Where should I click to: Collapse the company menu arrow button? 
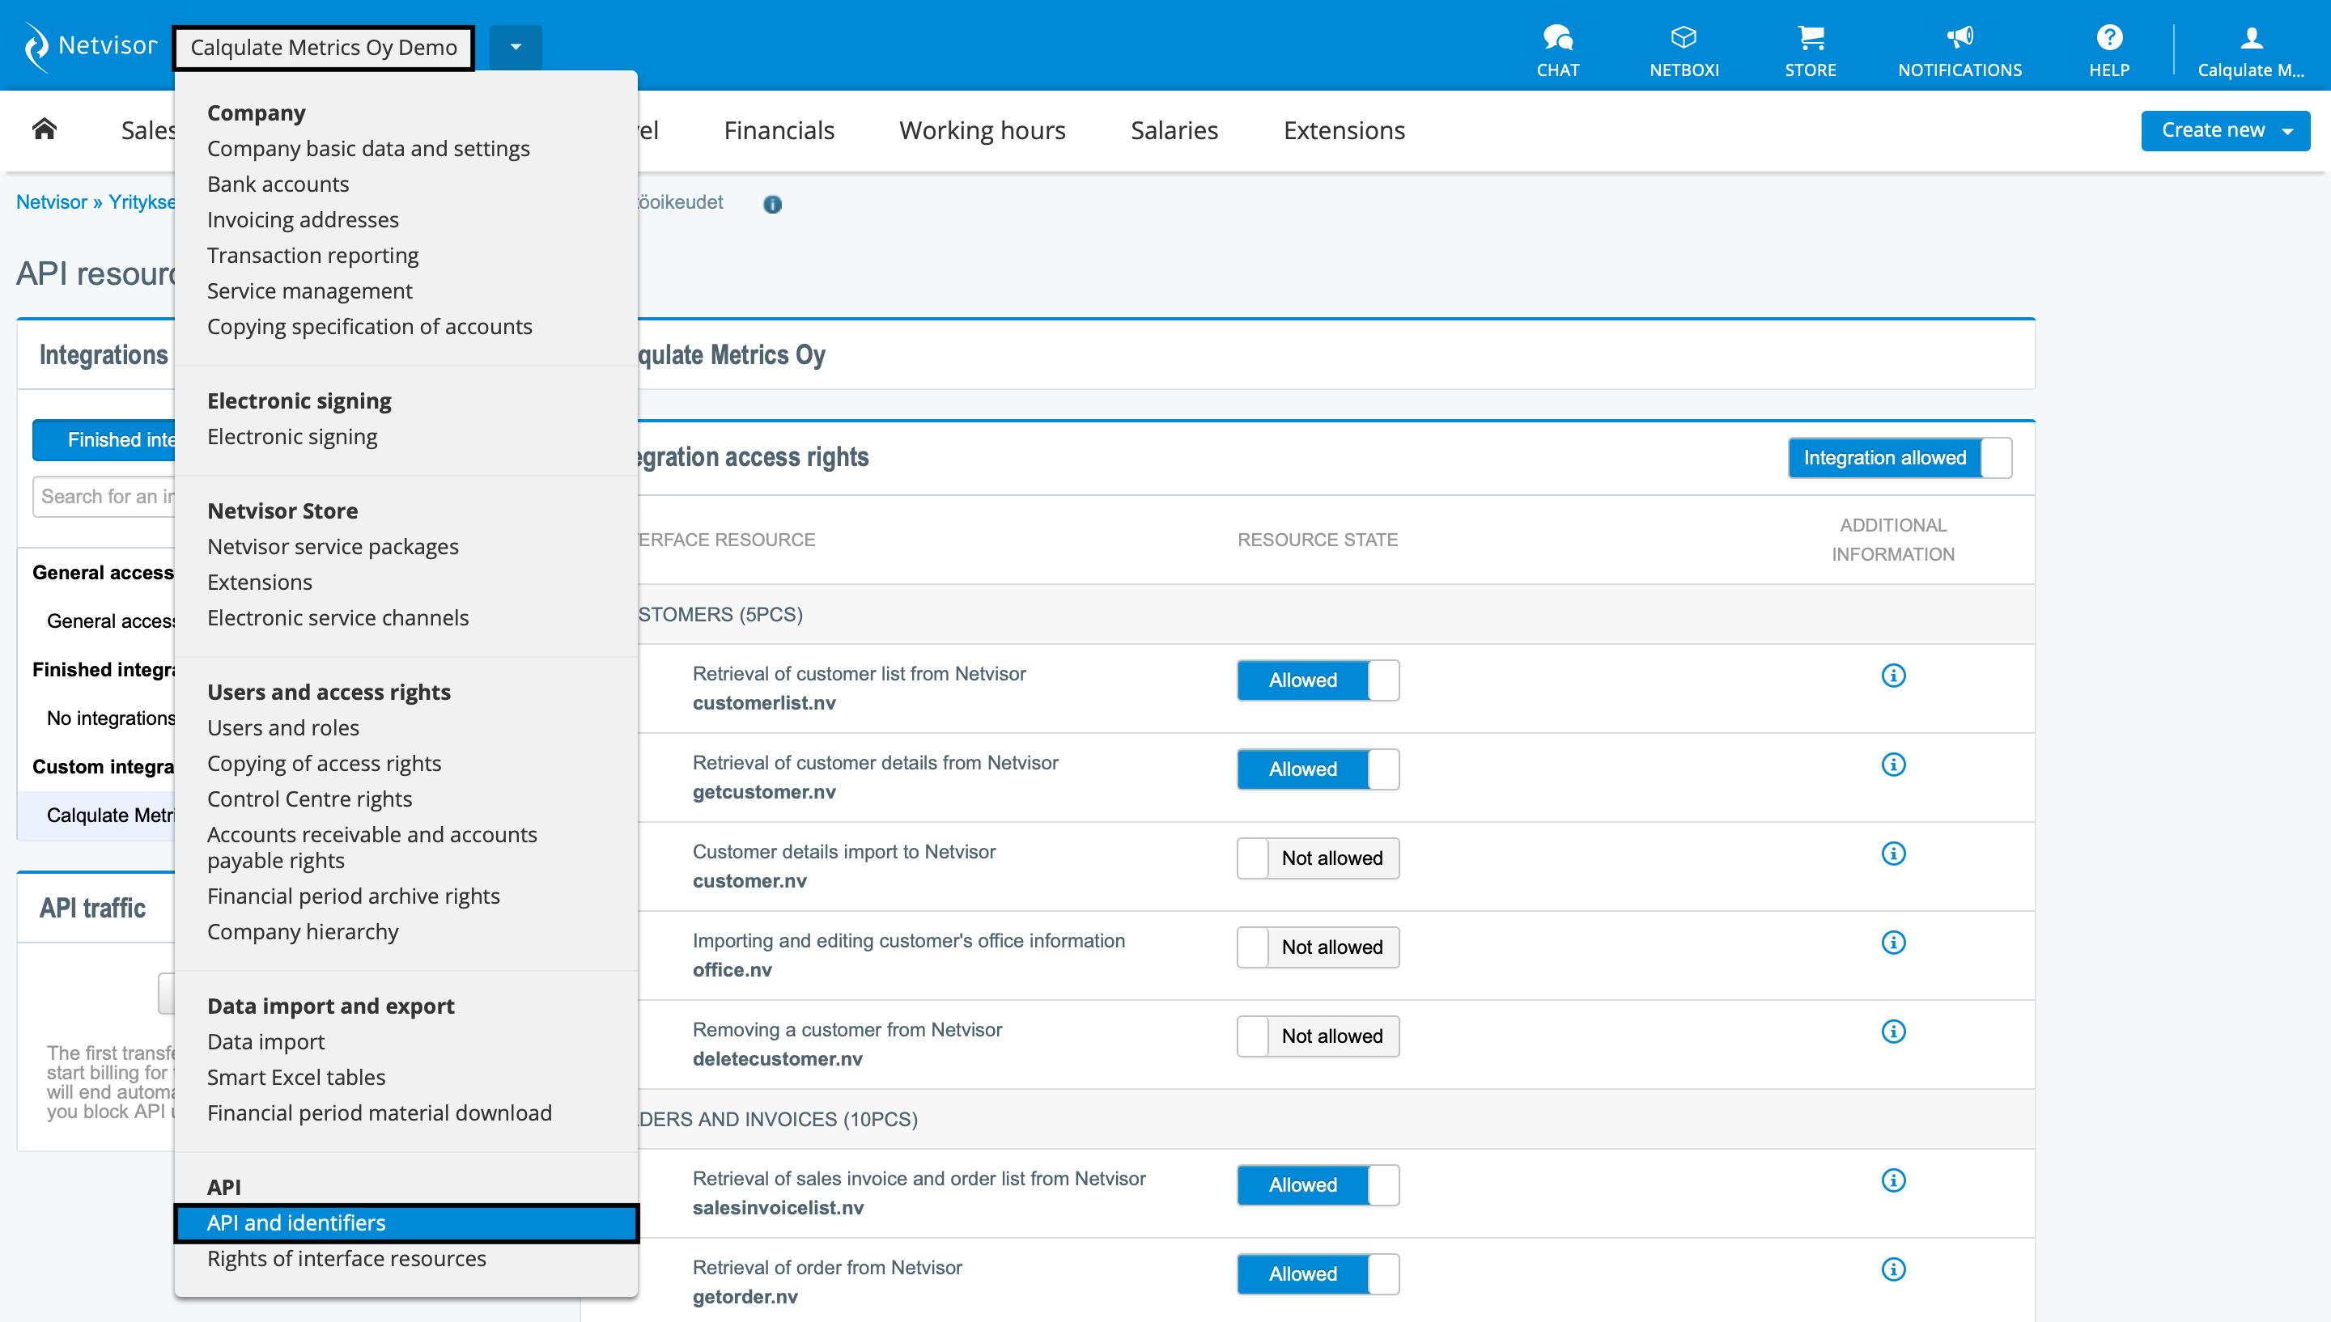[515, 47]
